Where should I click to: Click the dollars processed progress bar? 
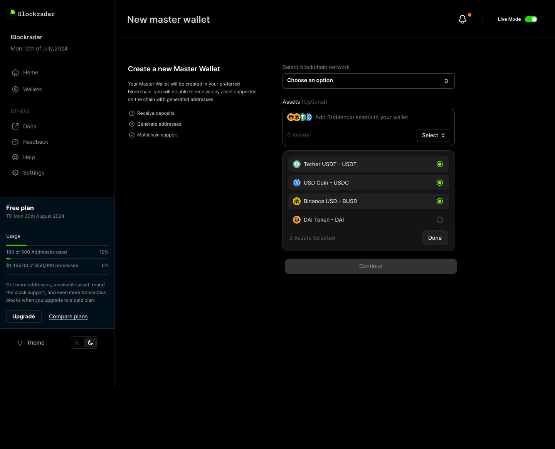point(57,259)
